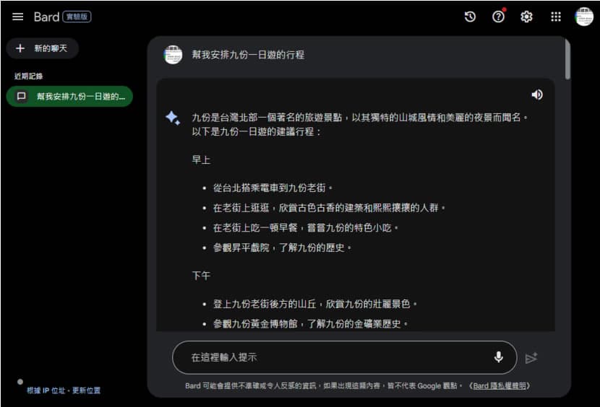This screenshot has height=407, width=600.
Task: Start a new chat with 新的聊天
Action: click(42, 48)
